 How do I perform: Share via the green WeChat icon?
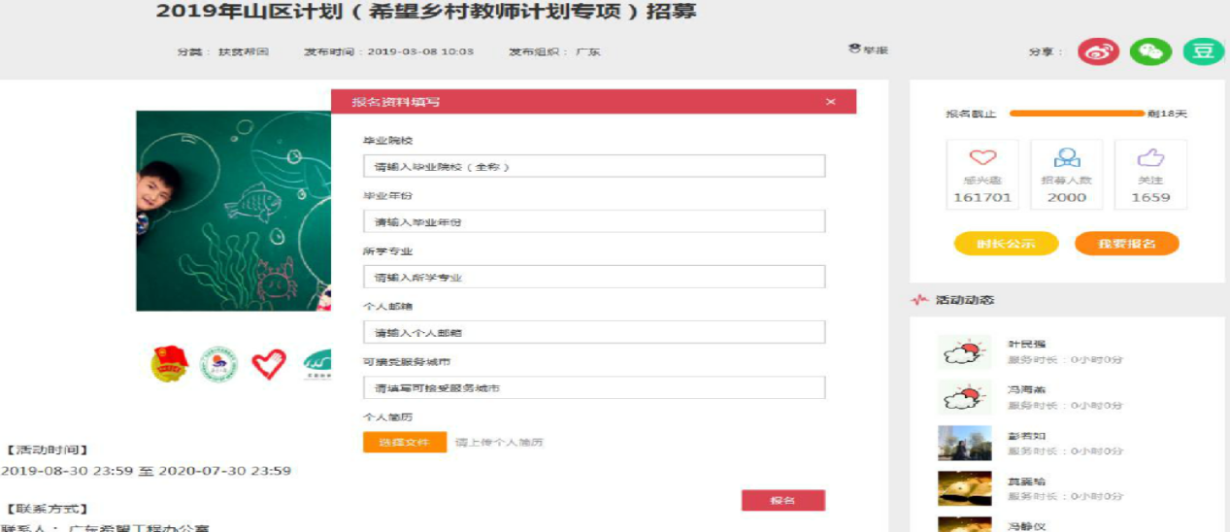pos(1150,52)
